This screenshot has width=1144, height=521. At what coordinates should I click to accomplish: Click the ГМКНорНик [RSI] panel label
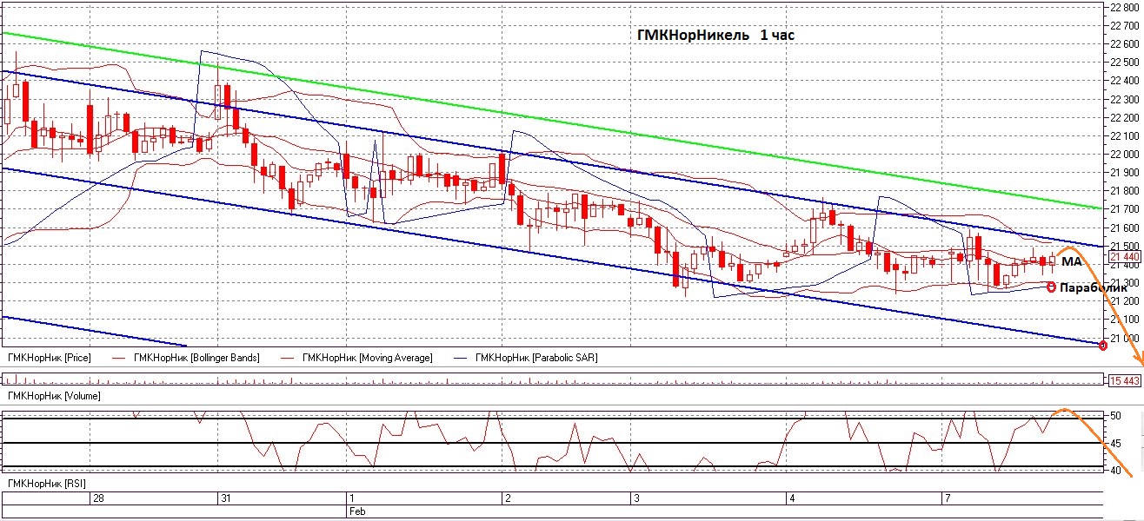click(x=46, y=482)
